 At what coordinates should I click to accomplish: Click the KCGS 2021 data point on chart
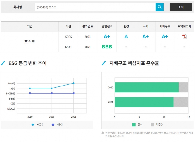coord(74,83)
